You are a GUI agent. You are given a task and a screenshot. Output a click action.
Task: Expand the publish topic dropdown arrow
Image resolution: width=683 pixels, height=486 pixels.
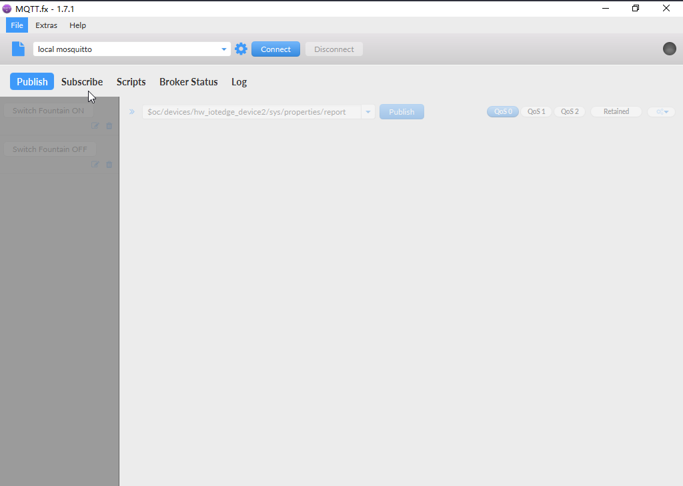tap(368, 112)
